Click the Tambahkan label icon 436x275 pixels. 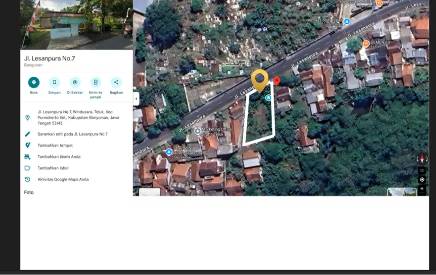(28, 168)
